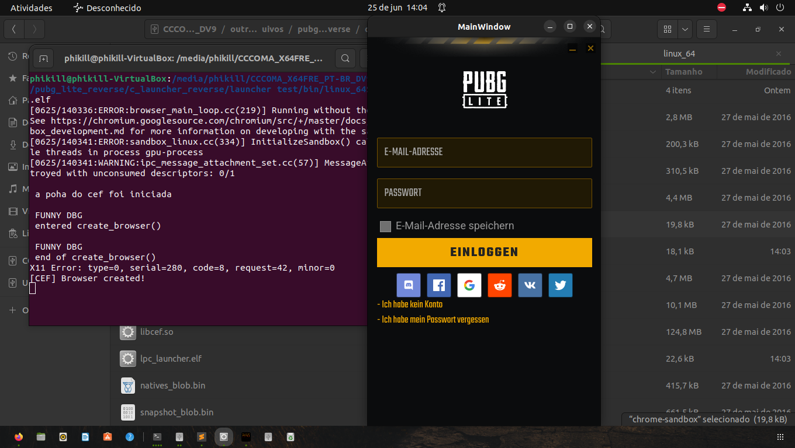Open search in the terminal header
The height and width of the screenshot is (448, 795).
[x=345, y=58]
